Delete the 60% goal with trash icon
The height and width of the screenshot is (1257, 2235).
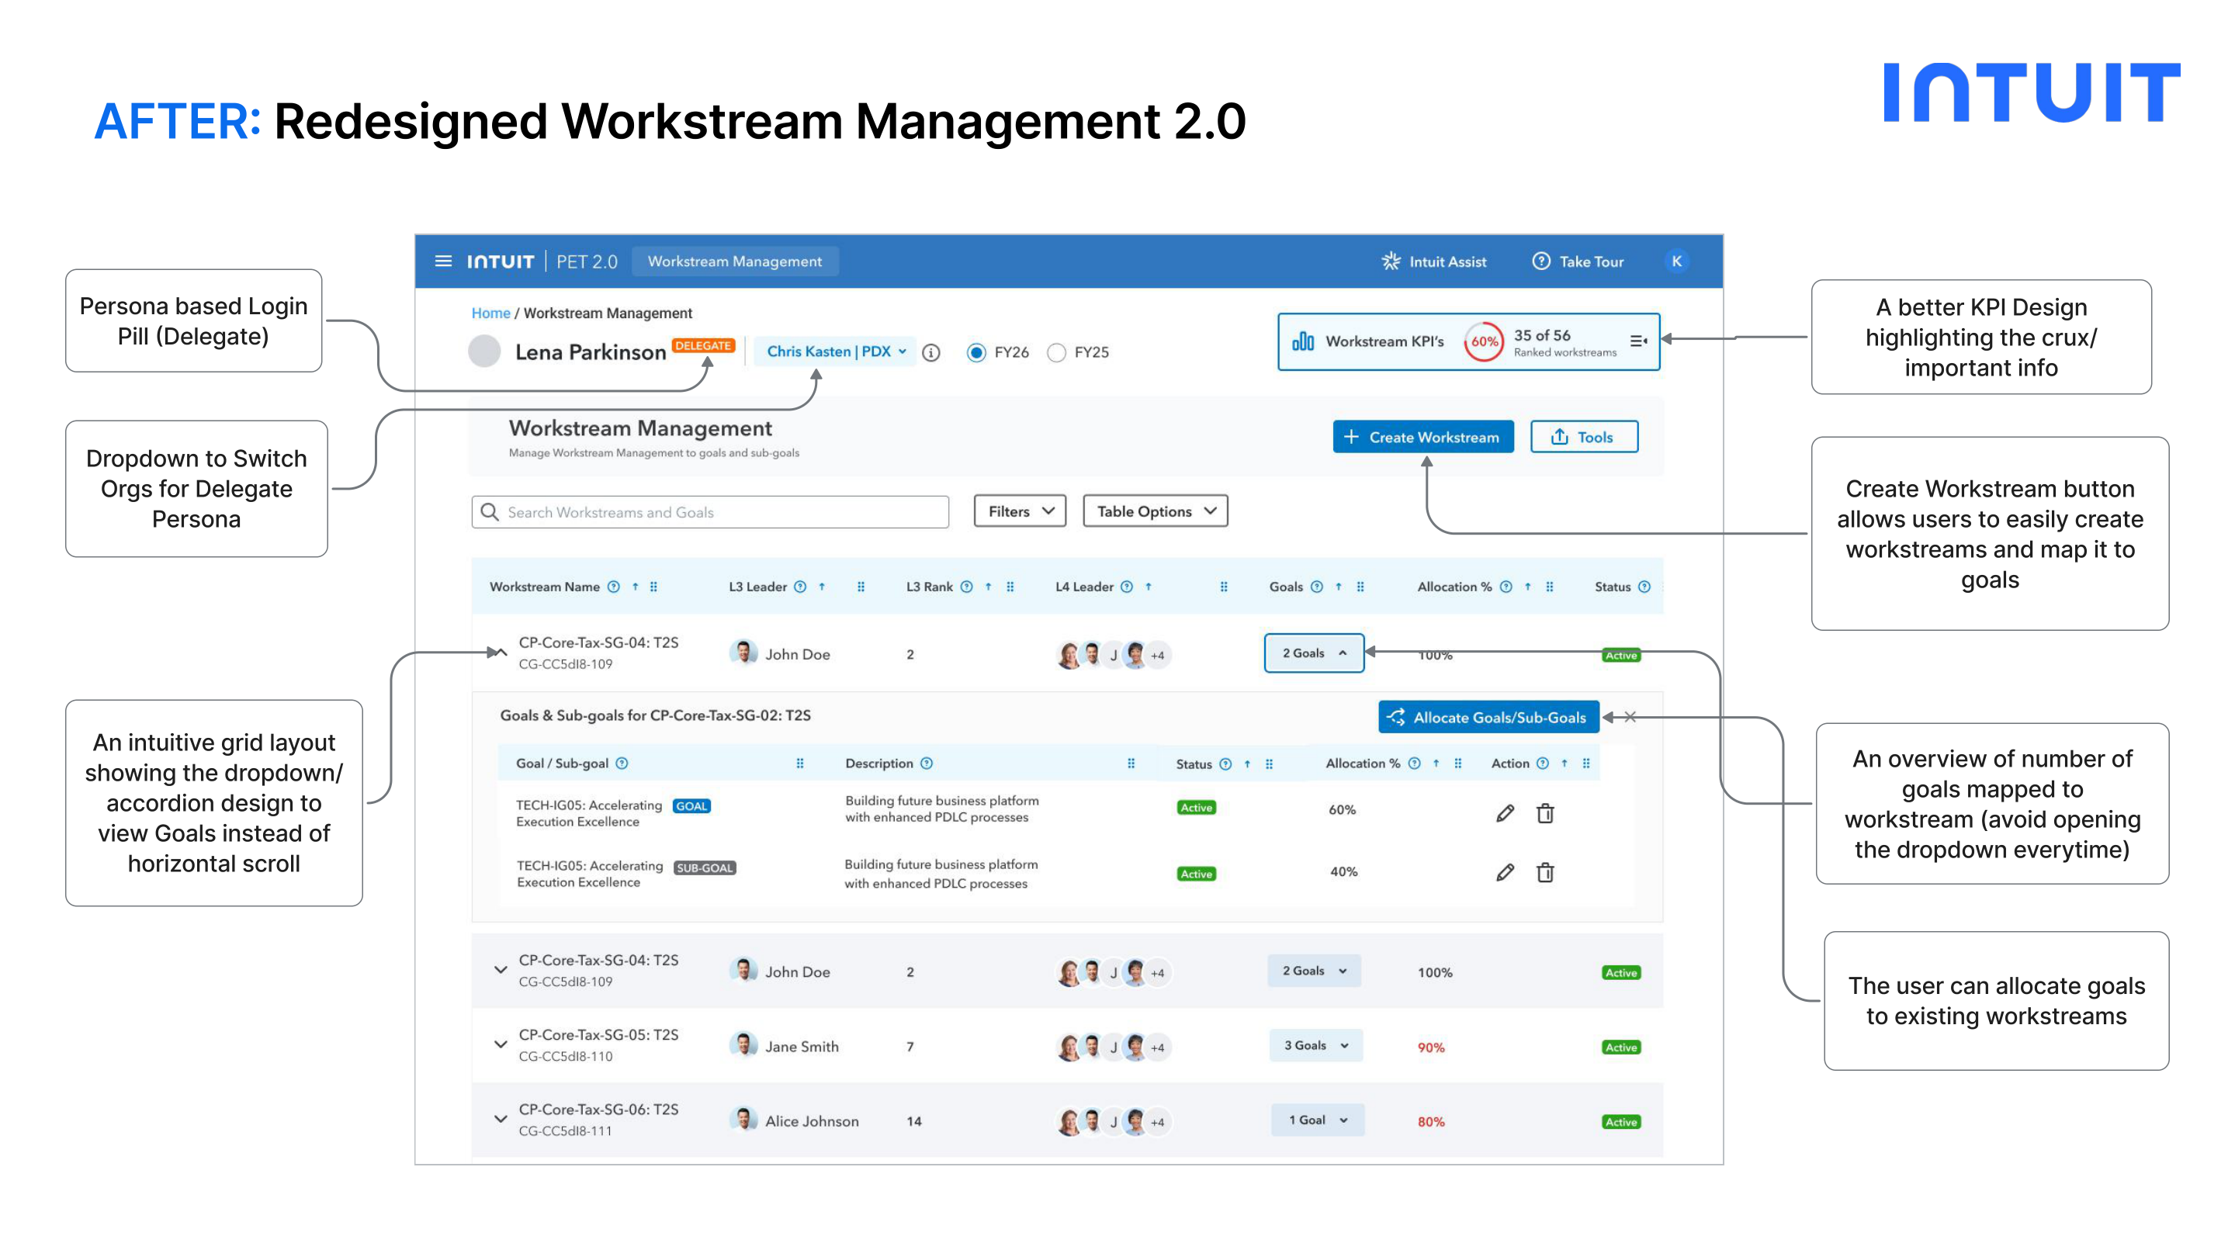[x=1545, y=813]
